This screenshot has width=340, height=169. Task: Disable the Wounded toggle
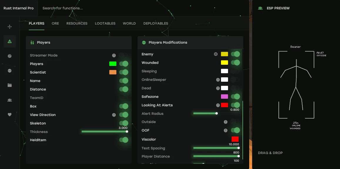click(235, 63)
